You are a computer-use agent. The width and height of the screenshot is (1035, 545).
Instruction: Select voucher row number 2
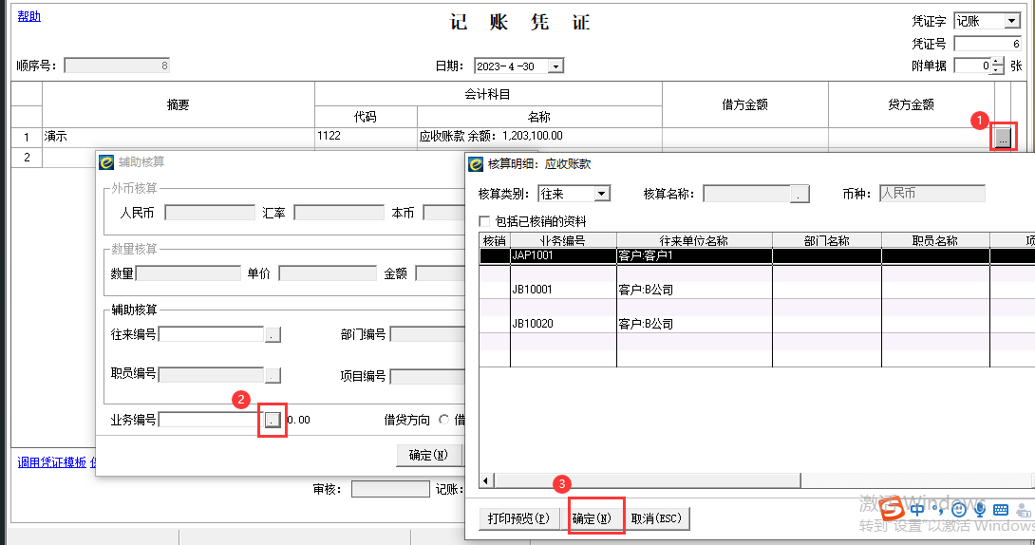(27, 157)
